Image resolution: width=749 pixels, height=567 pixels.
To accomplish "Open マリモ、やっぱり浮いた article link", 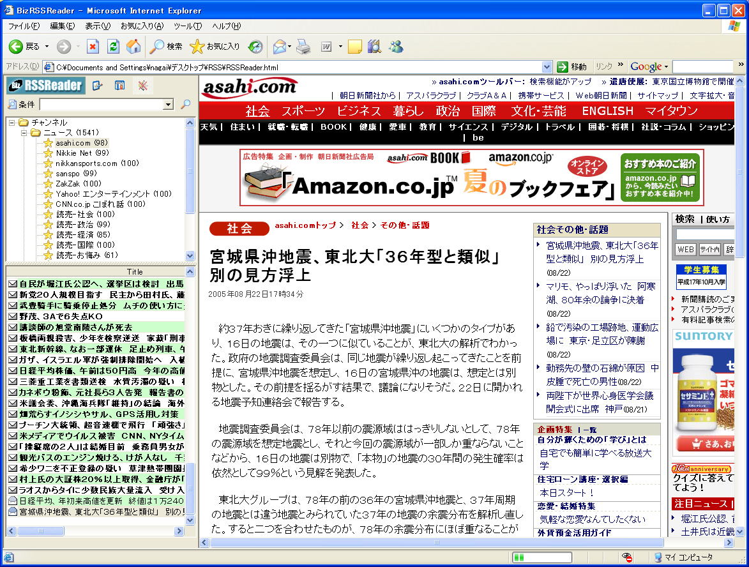I will tap(601, 293).
